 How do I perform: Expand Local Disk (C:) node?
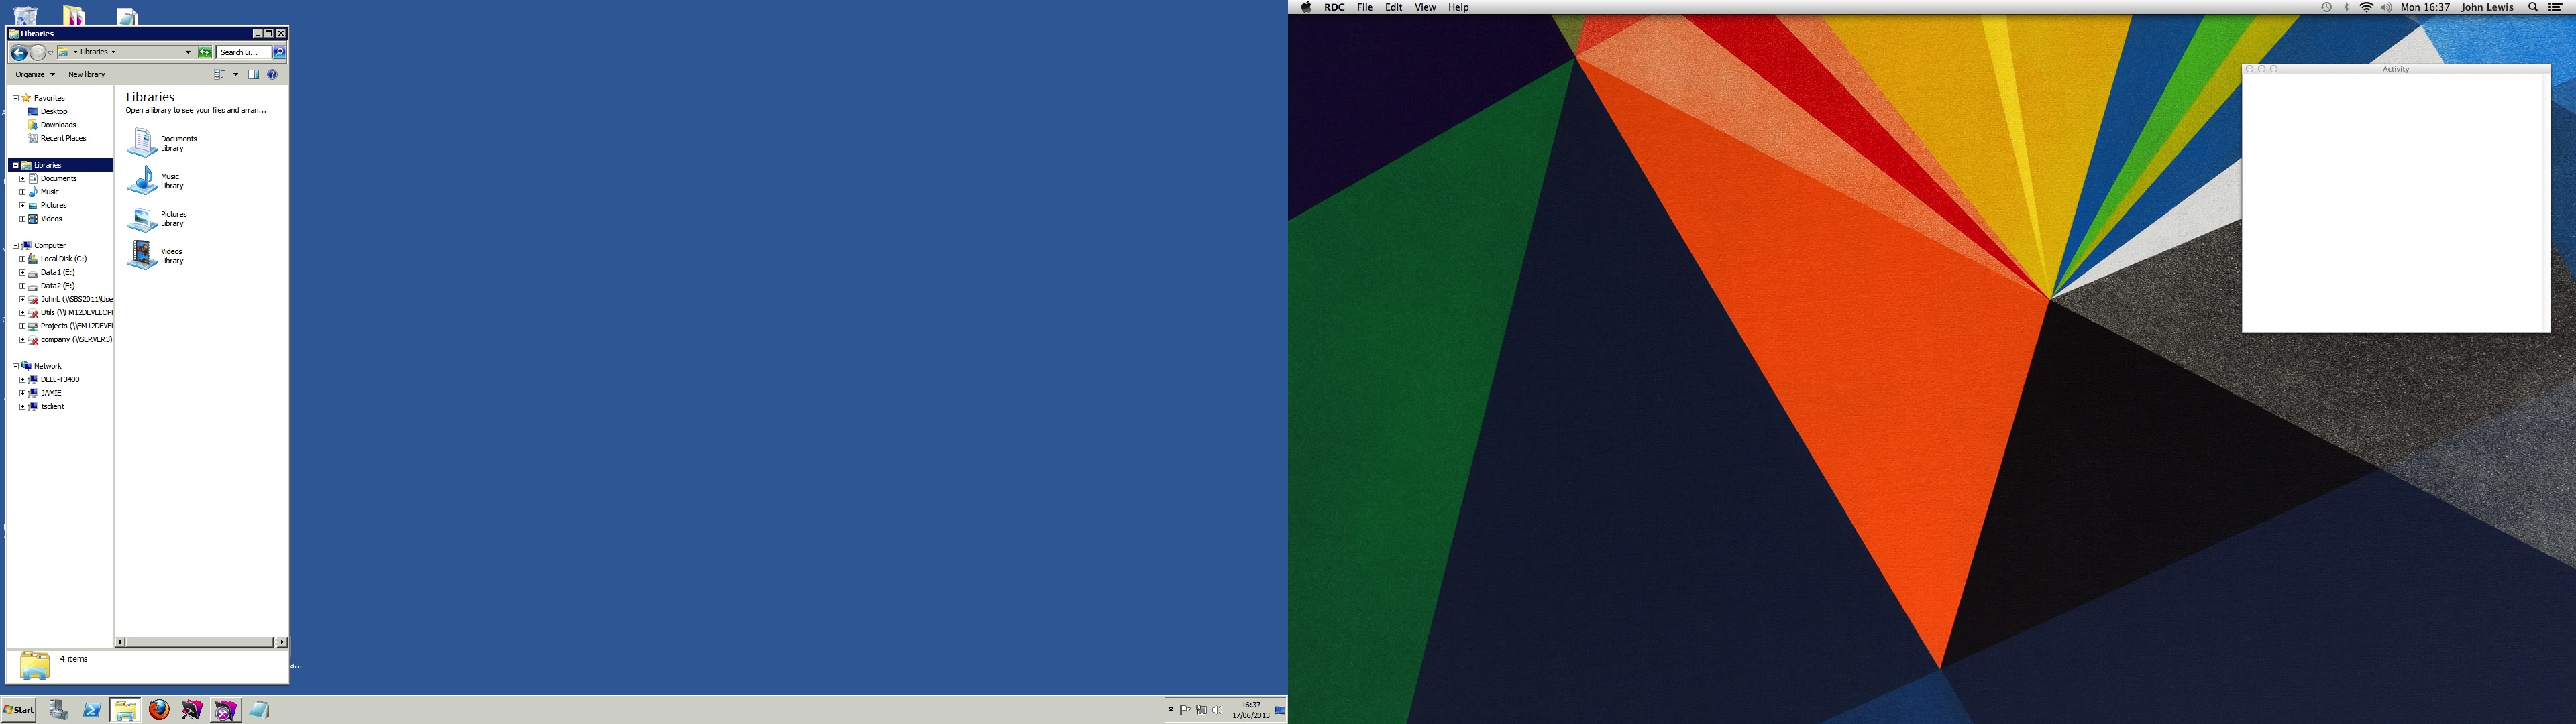click(x=22, y=259)
